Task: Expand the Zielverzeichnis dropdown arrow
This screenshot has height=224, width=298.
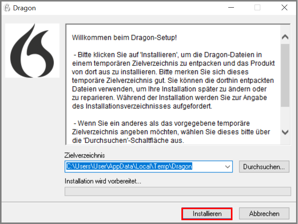Action: click(x=228, y=166)
